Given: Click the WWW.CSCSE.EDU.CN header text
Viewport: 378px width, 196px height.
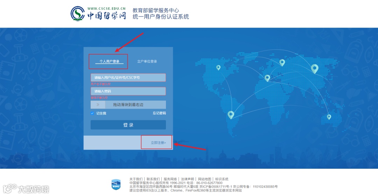Looking at the screenshot, I should 106,8.
